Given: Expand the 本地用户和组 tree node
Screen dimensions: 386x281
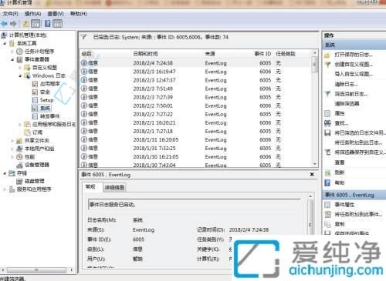Looking at the screenshot, I should 12,149.
